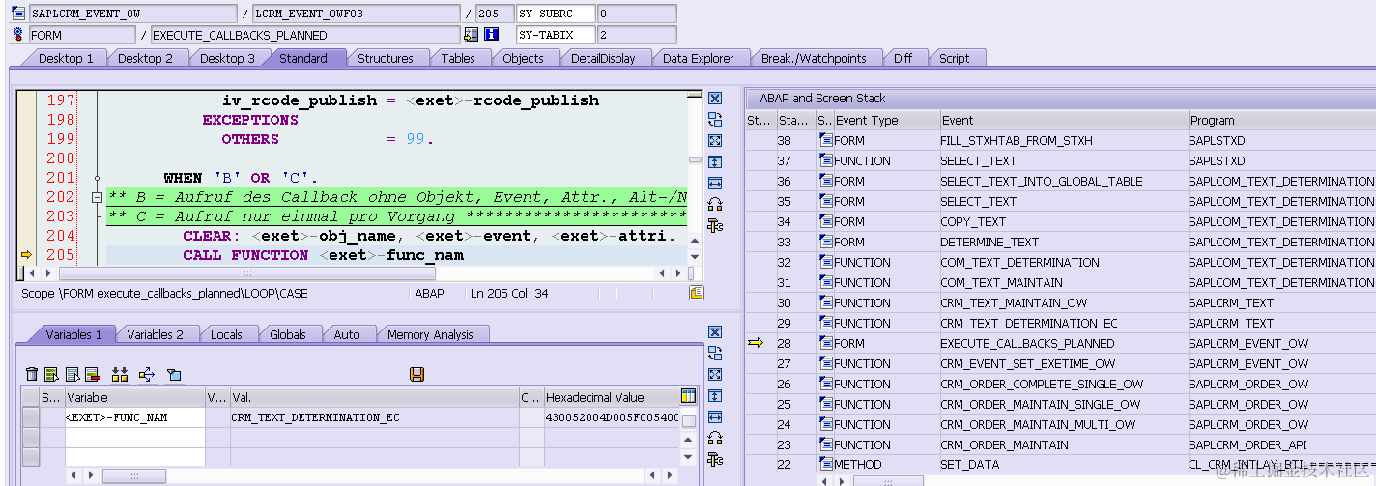Image resolution: width=1376 pixels, height=486 pixels.
Task: Open the Structures tab
Action: pyautogui.click(x=385, y=58)
